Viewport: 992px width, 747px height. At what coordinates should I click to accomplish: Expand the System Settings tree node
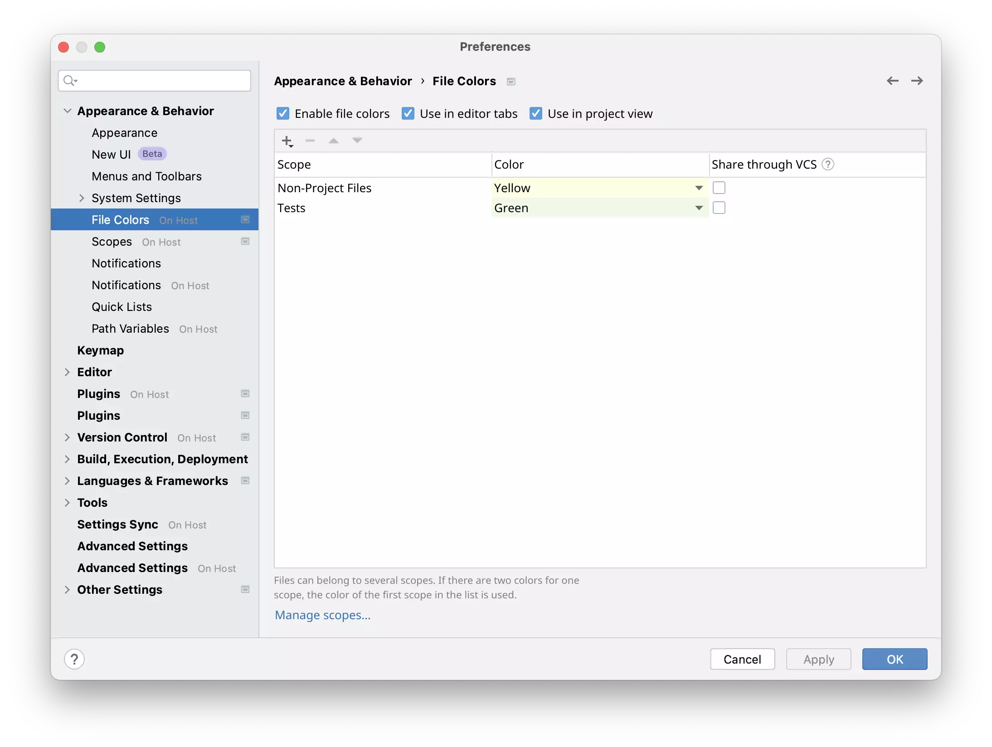click(82, 198)
